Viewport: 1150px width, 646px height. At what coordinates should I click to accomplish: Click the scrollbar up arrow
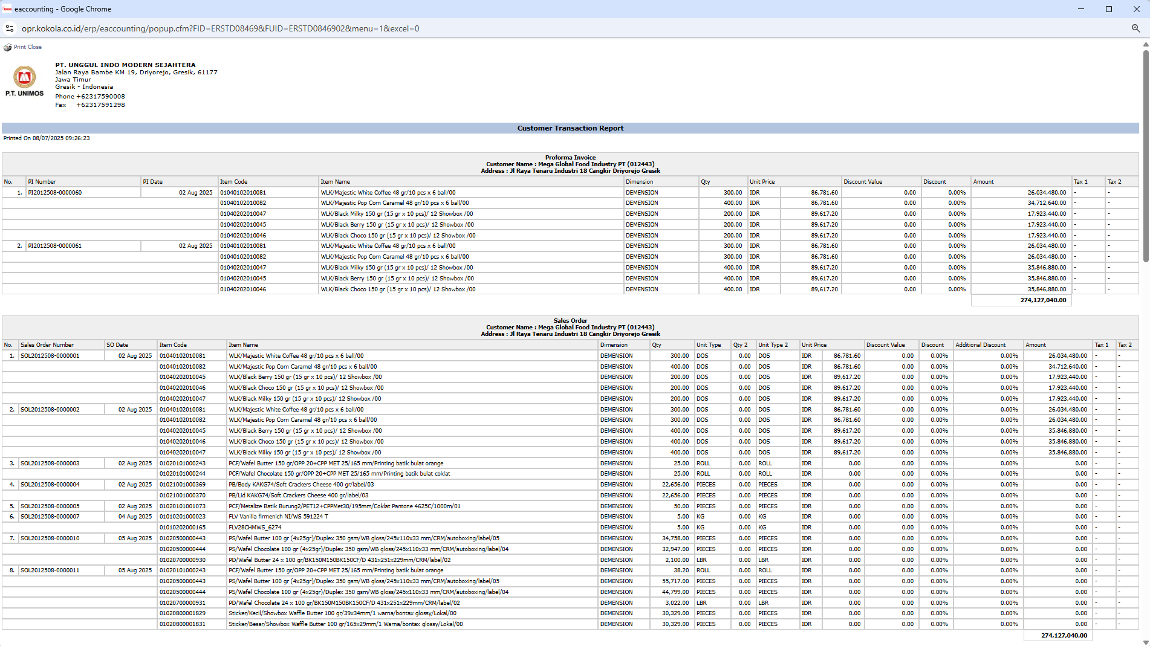point(1145,44)
